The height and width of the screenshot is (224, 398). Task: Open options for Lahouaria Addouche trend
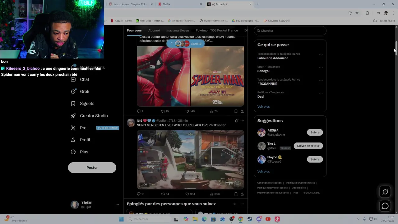point(321,55)
